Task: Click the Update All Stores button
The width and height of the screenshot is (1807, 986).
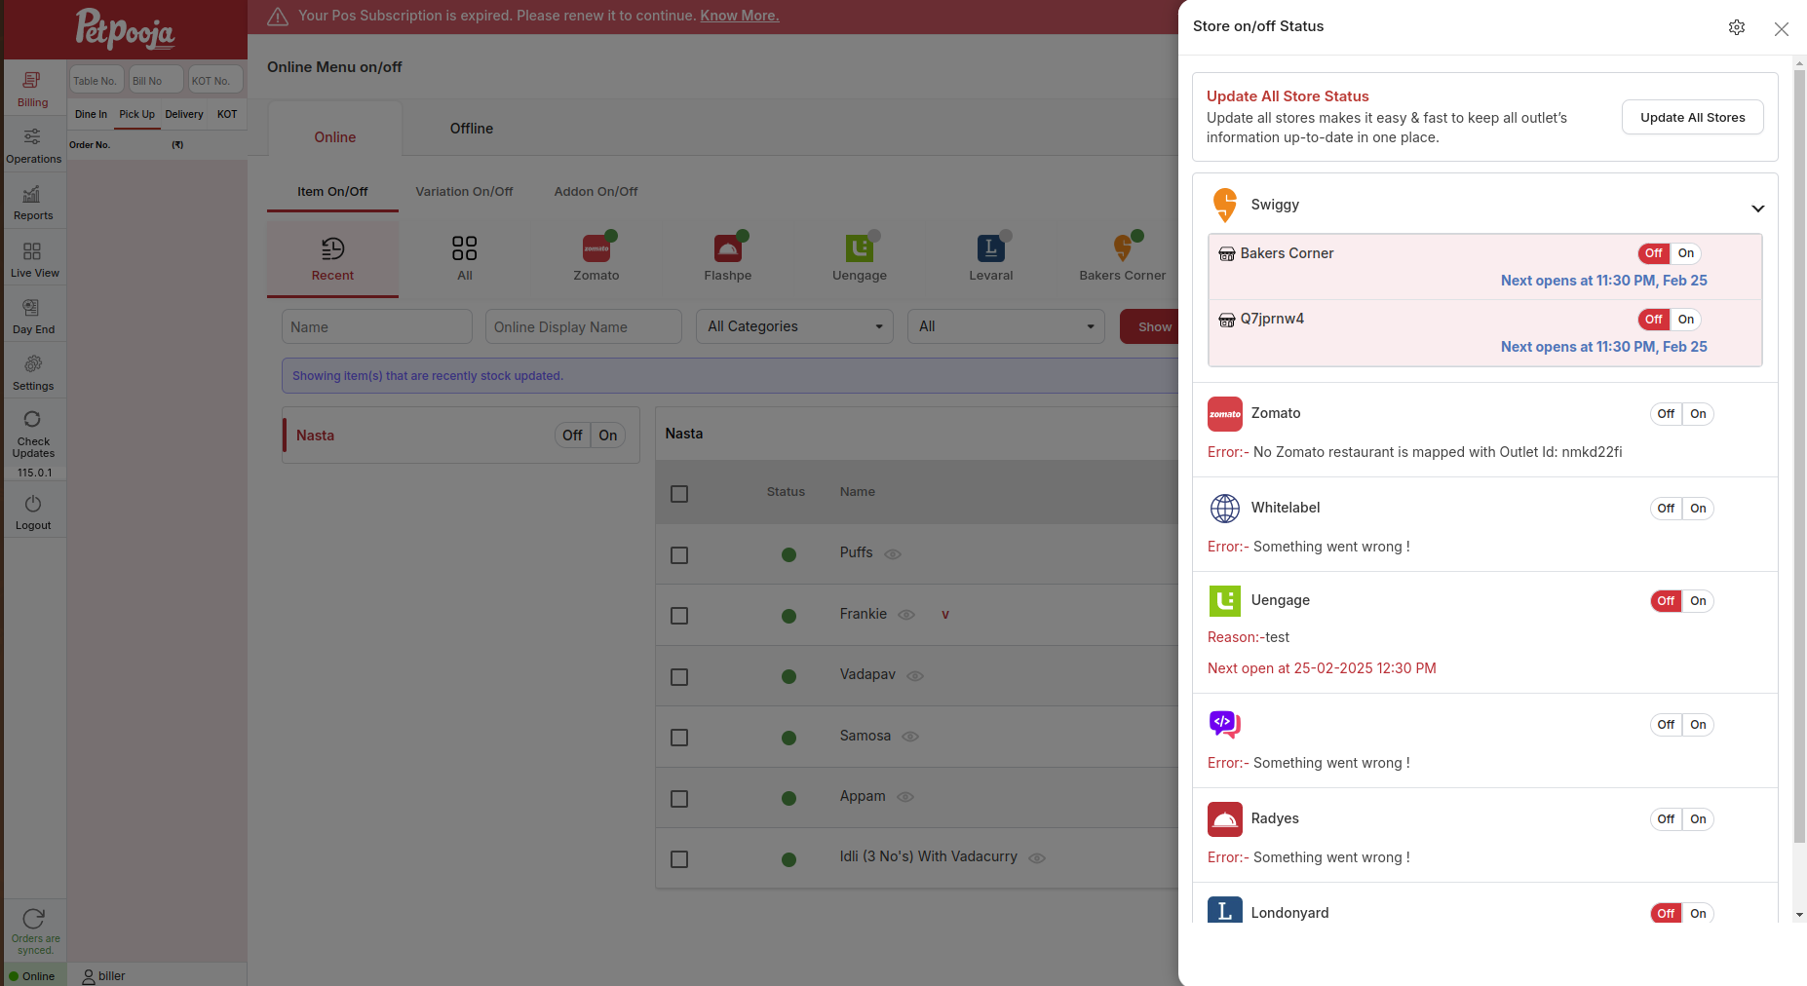Action: [1693, 117]
